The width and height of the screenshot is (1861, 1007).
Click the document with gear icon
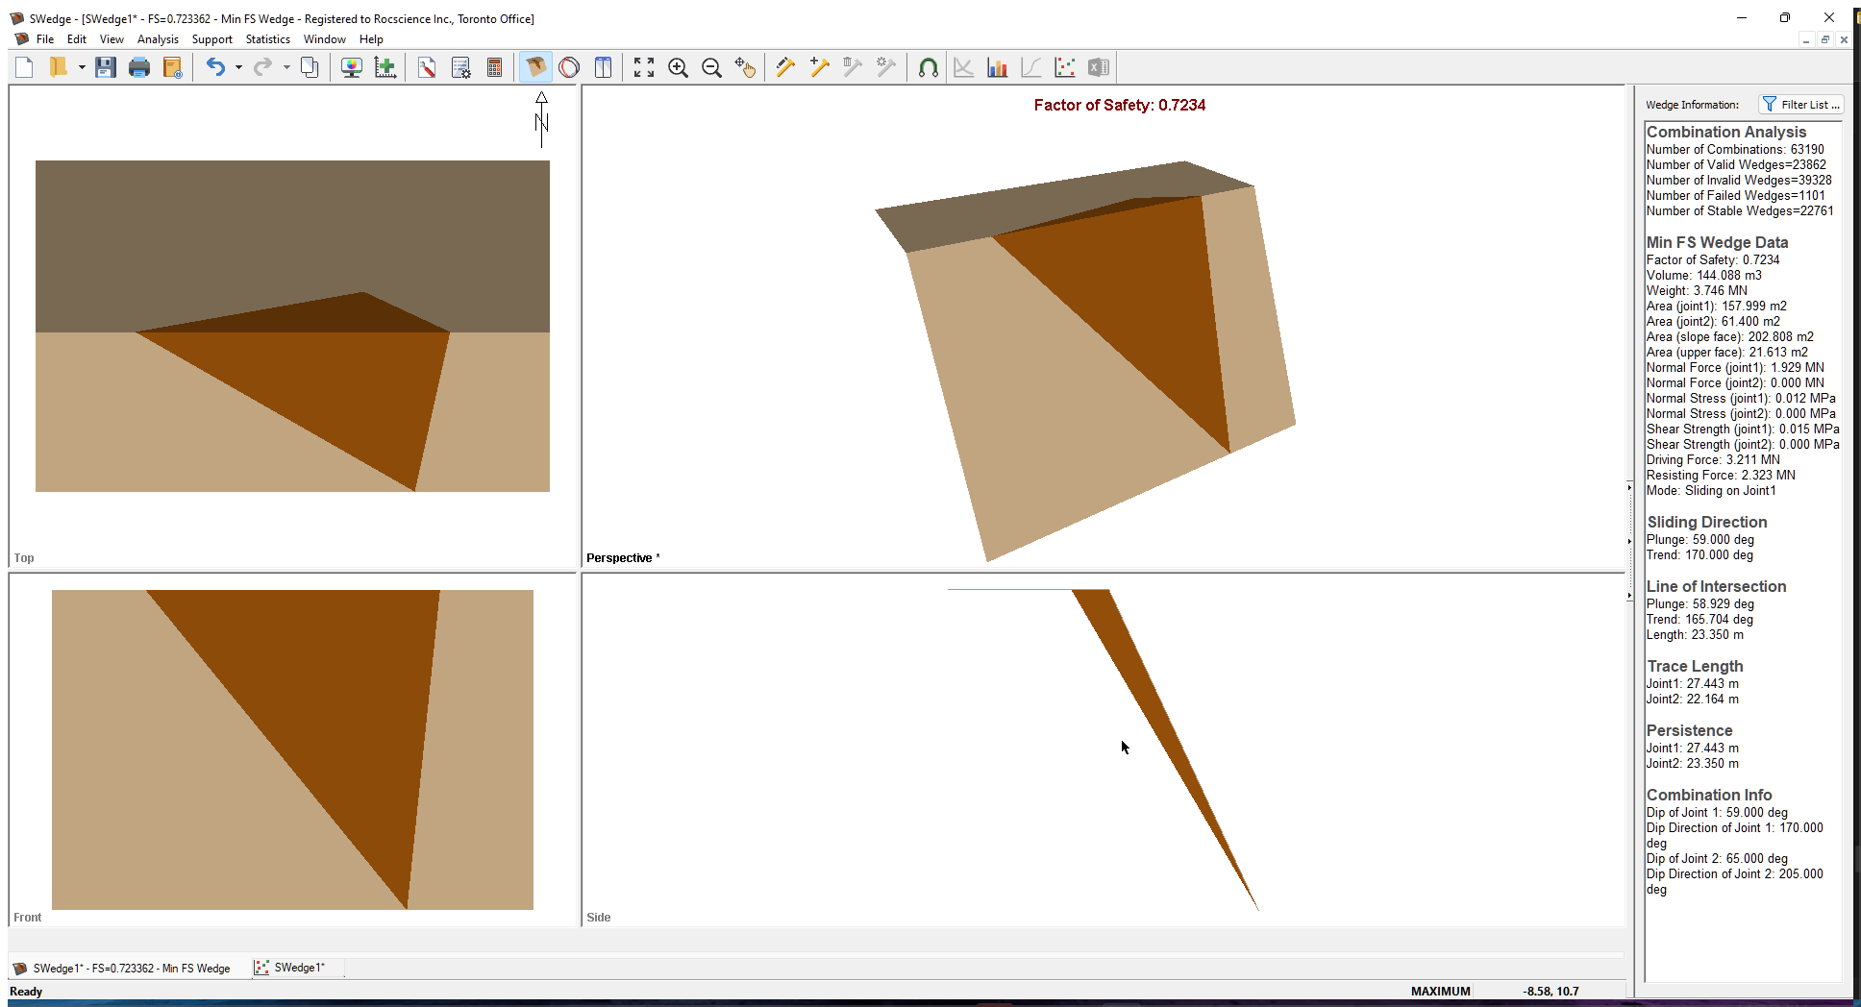point(461,67)
